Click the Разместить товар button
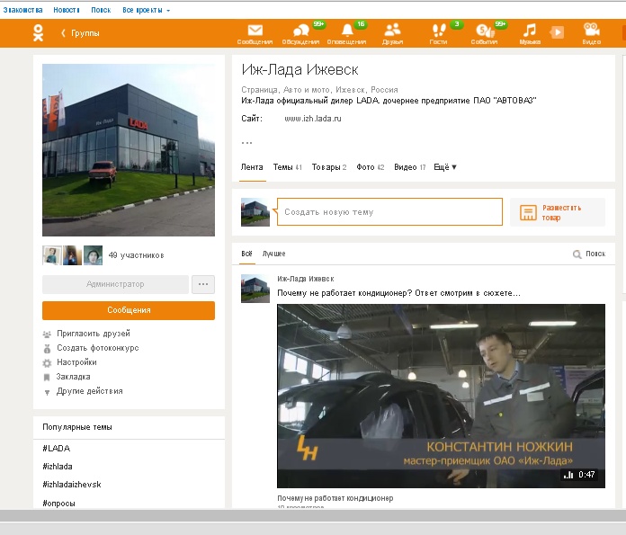 558,212
